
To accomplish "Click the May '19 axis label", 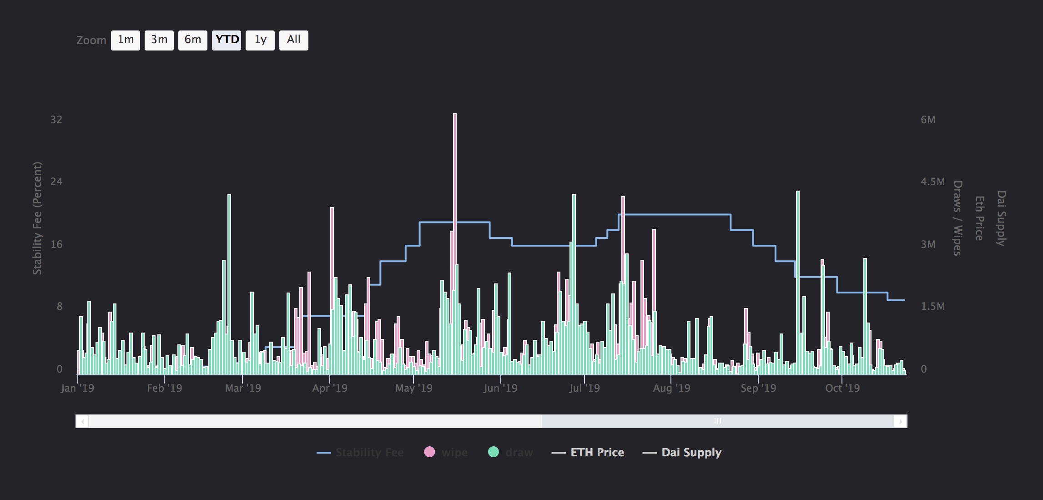I will tap(414, 388).
